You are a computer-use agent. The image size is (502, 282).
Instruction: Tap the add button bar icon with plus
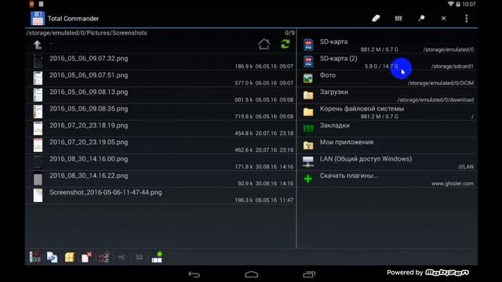(x=157, y=257)
